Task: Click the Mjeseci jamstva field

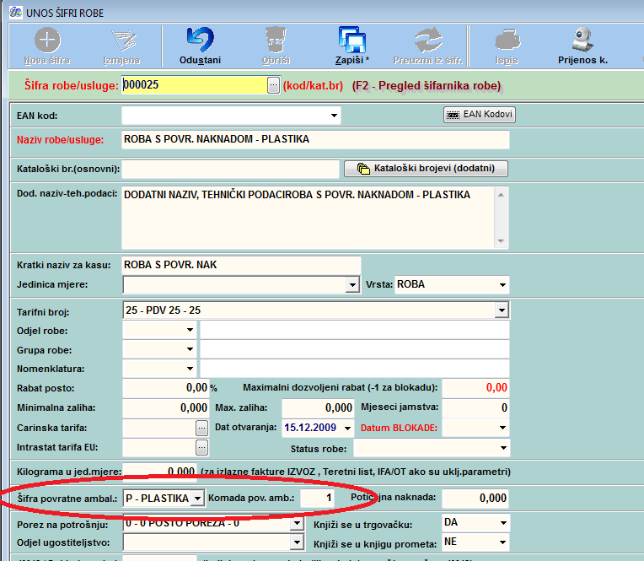Action: (x=475, y=407)
